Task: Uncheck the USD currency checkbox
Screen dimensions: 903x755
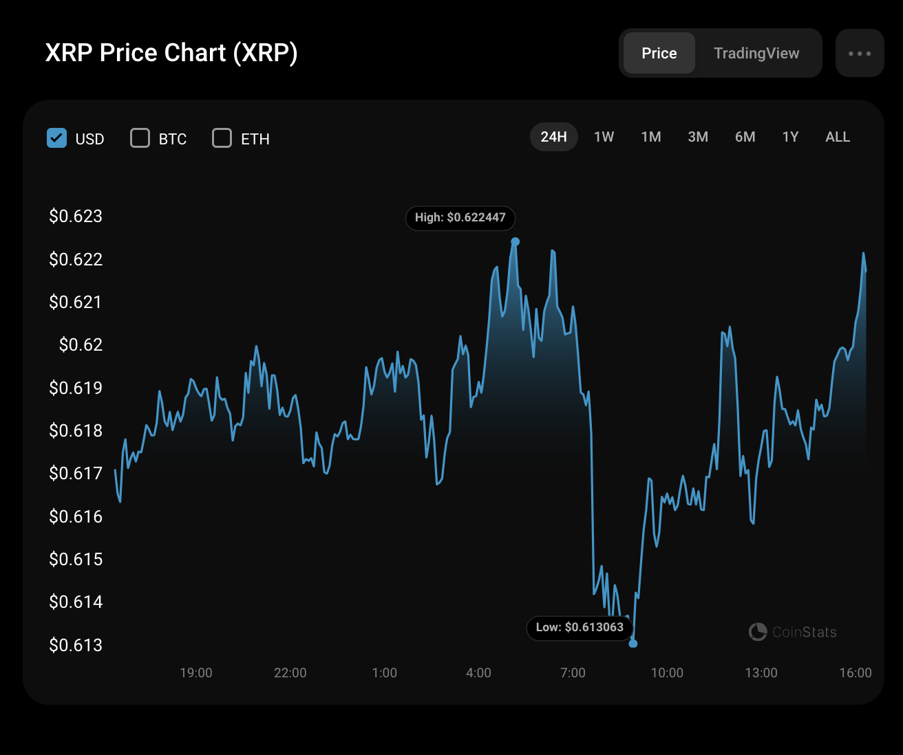Action: (x=57, y=138)
